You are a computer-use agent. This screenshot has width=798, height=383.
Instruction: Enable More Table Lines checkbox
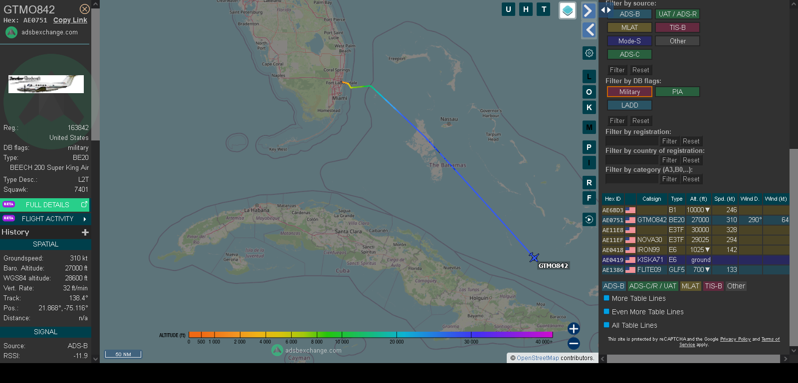click(x=606, y=298)
